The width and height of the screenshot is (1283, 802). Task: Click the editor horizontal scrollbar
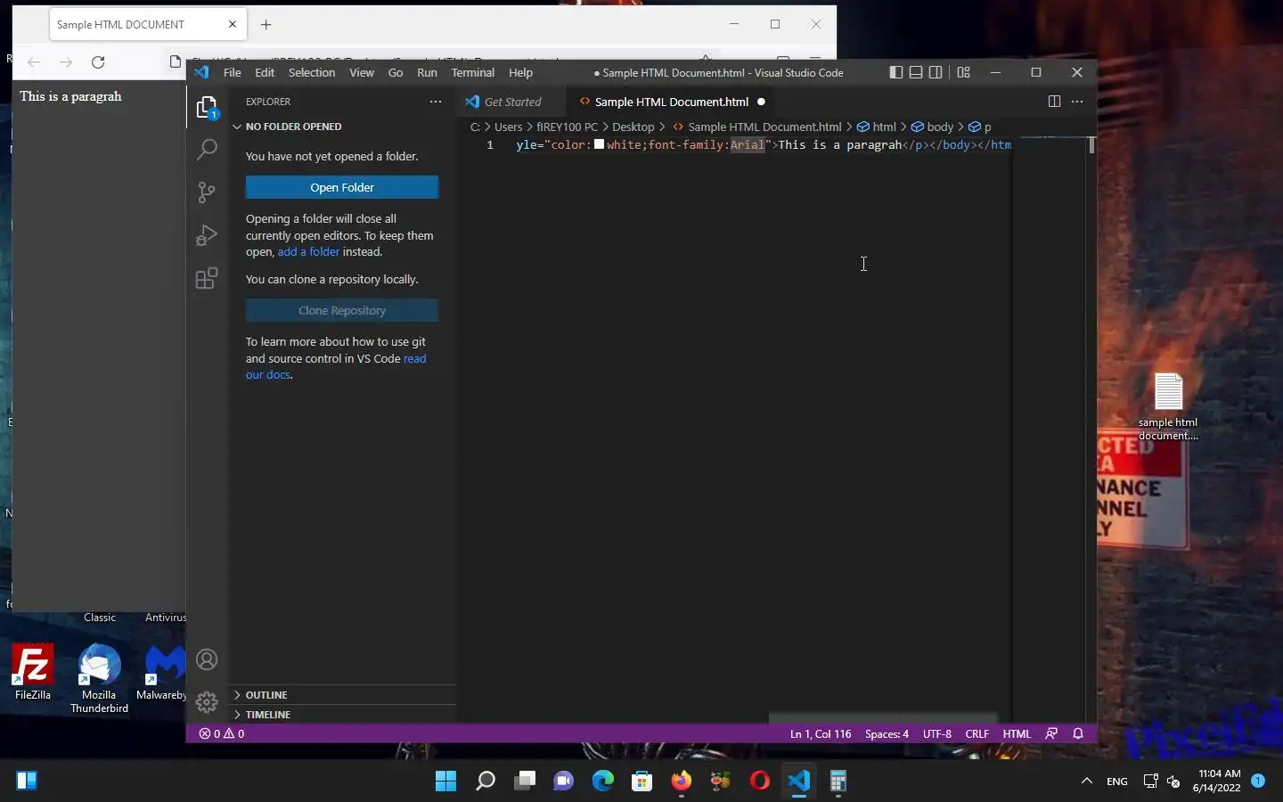883,718
